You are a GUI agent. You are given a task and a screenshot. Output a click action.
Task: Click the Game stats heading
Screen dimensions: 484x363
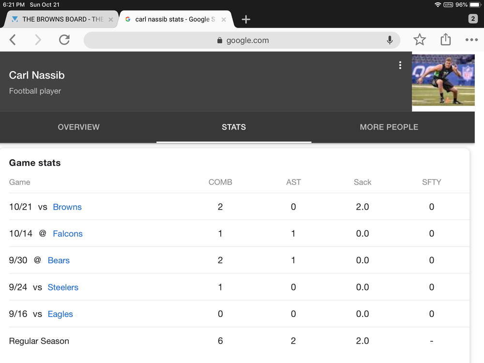[x=35, y=163]
